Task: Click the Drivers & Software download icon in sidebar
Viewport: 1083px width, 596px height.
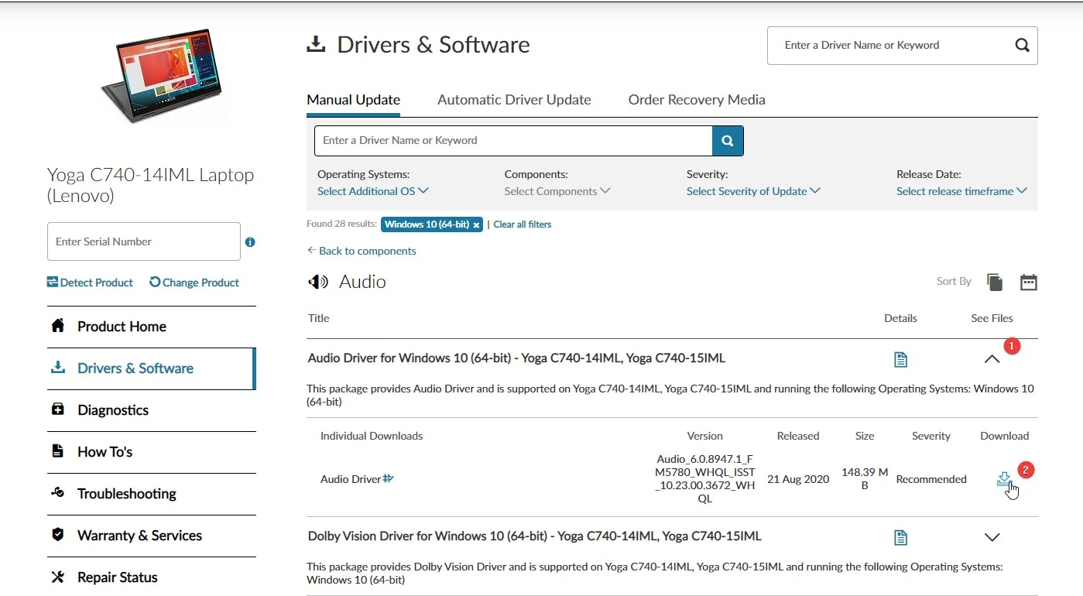Action: [x=58, y=368]
